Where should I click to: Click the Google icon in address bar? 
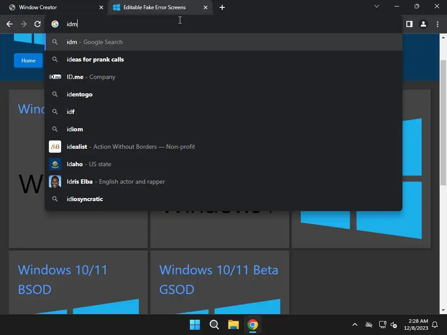[55, 24]
